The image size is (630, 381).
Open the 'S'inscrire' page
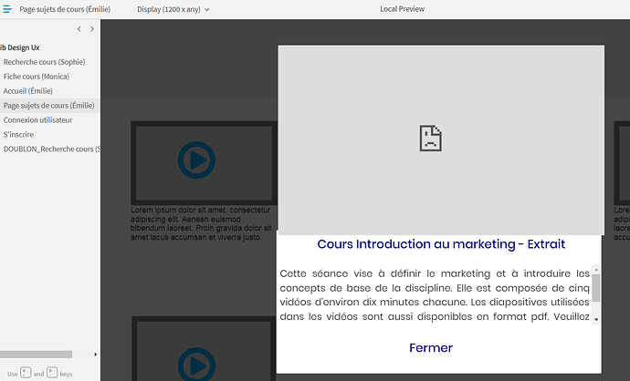19,135
